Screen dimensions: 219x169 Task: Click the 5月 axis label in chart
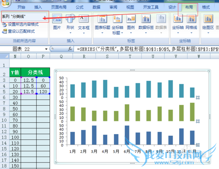tap(116, 152)
